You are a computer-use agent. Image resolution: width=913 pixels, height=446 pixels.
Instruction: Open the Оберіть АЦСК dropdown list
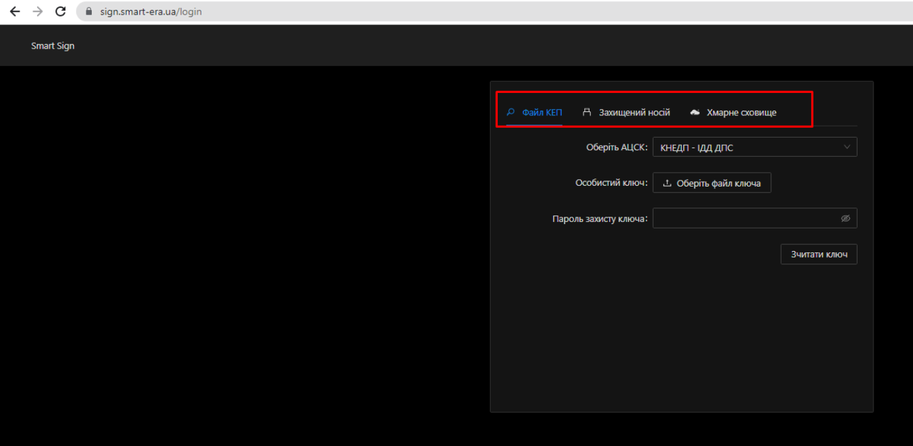[746, 148]
